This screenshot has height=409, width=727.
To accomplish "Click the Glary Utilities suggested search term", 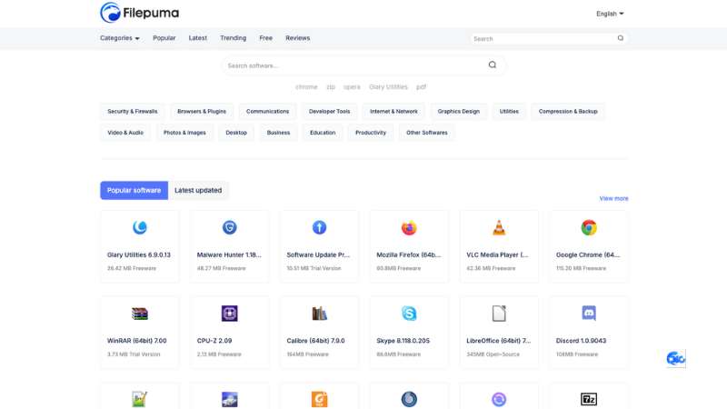I will (x=388, y=86).
